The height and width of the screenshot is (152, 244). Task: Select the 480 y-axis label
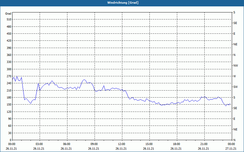(x=9, y=27)
